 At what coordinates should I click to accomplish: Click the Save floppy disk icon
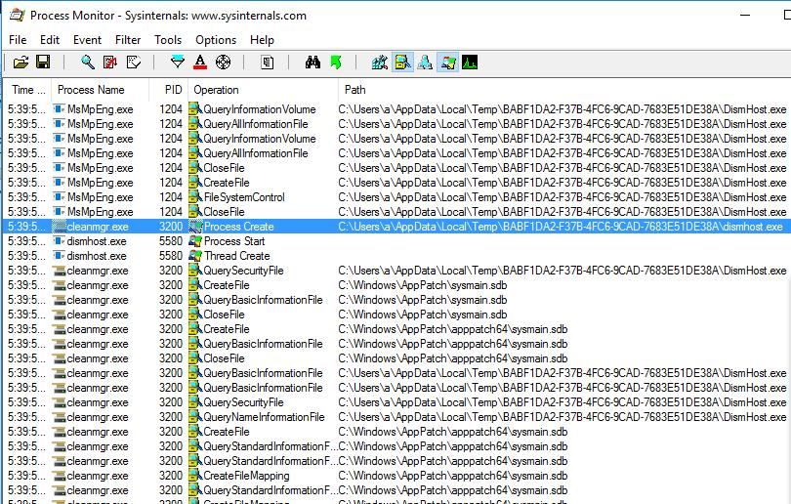tap(43, 63)
